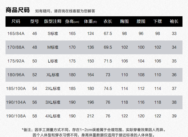Image resolution: width=188 pixels, height=137 pixels.
Task: Click the 备注 measurement note at bottom
Action: [94, 130]
